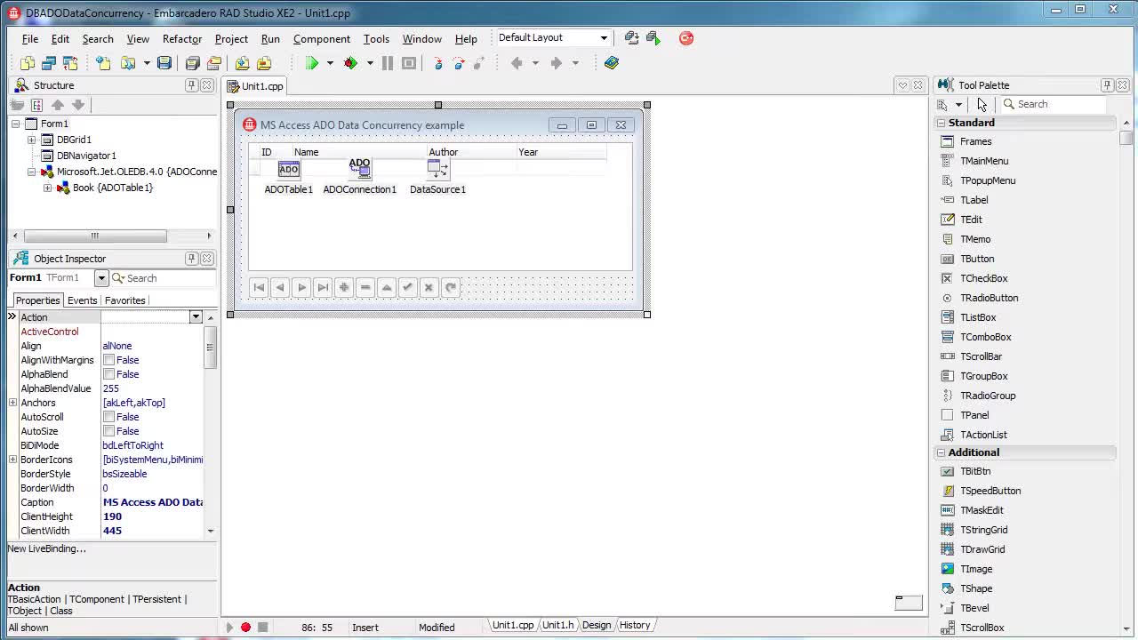This screenshot has width=1138, height=640.
Task: Click the red stop icon beside layout buttons
Action: click(x=686, y=38)
